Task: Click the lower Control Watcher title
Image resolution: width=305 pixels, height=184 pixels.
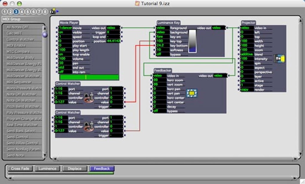Action: [x=68, y=112]
